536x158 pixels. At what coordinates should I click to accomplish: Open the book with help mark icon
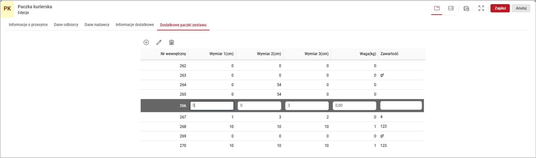(x=466, y=8)
